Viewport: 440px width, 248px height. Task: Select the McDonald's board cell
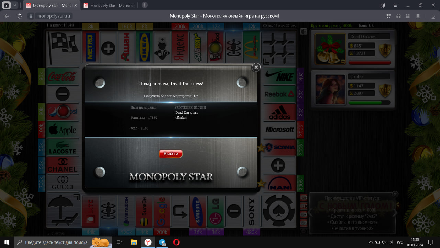(252, 48)
